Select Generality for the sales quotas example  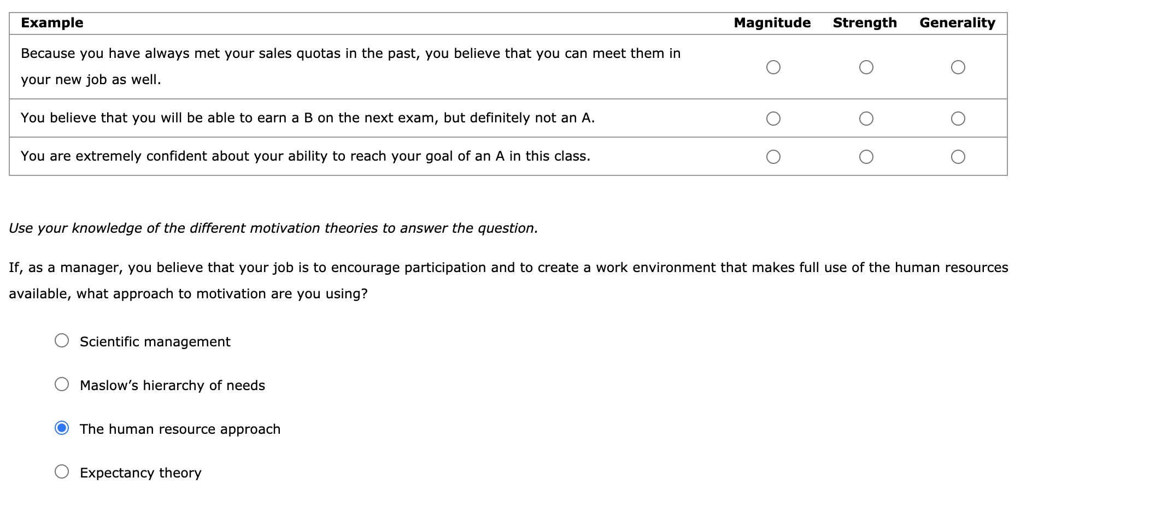[x=958, y=67]
